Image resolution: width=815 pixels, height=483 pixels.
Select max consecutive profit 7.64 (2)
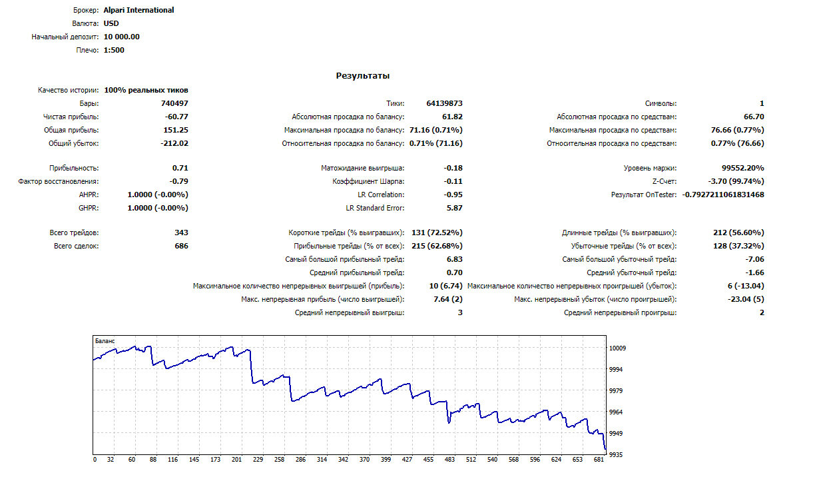pos(447,299)
